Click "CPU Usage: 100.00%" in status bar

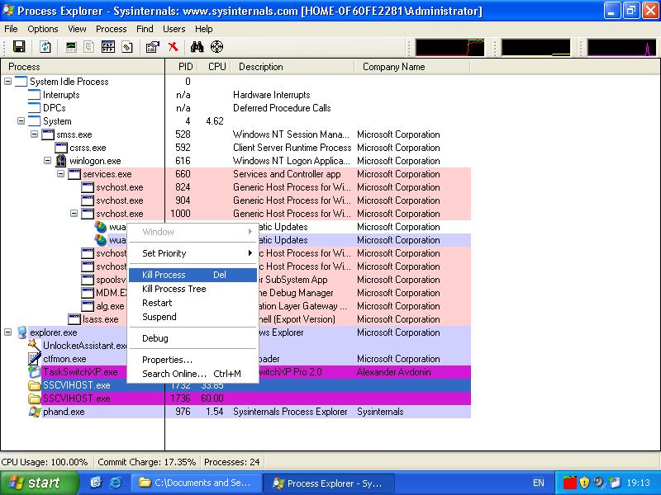tap(45, 462)
